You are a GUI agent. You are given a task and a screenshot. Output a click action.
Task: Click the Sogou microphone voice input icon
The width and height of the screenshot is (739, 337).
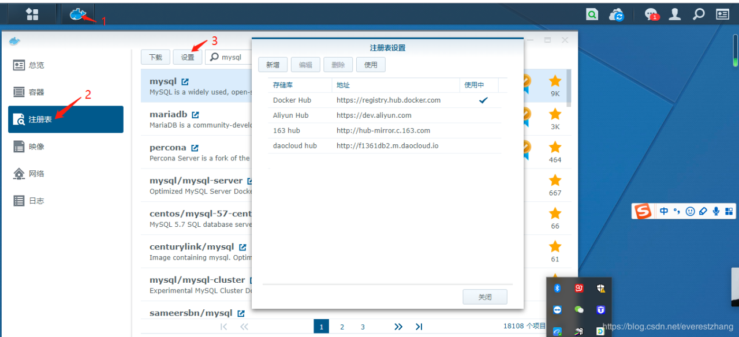click(716, 211)
